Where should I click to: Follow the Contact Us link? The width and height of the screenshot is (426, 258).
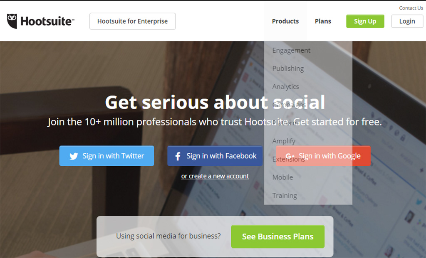(411, 8)
